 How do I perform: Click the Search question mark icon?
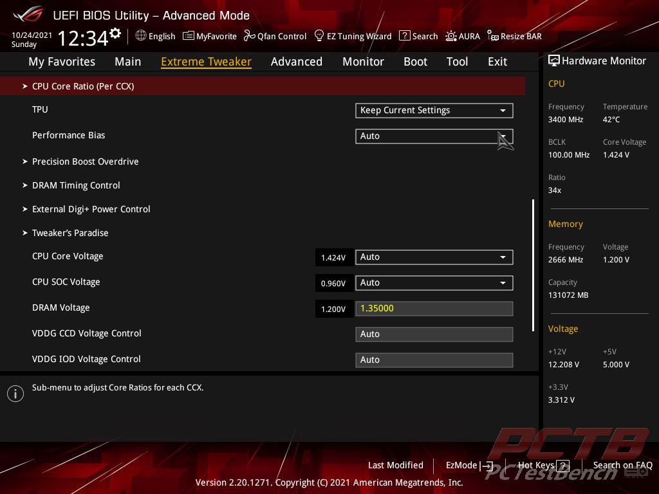pyautogui.click(x=404, y=36)
